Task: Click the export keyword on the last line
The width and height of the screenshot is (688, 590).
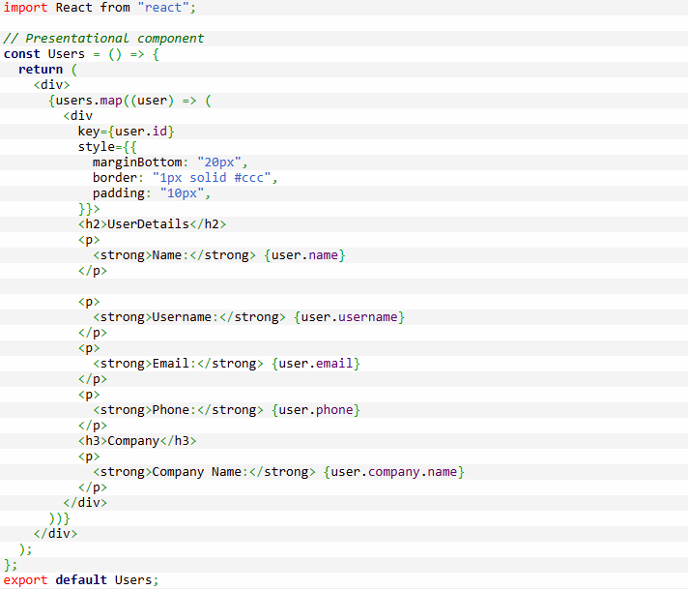Action: point(26,580)
